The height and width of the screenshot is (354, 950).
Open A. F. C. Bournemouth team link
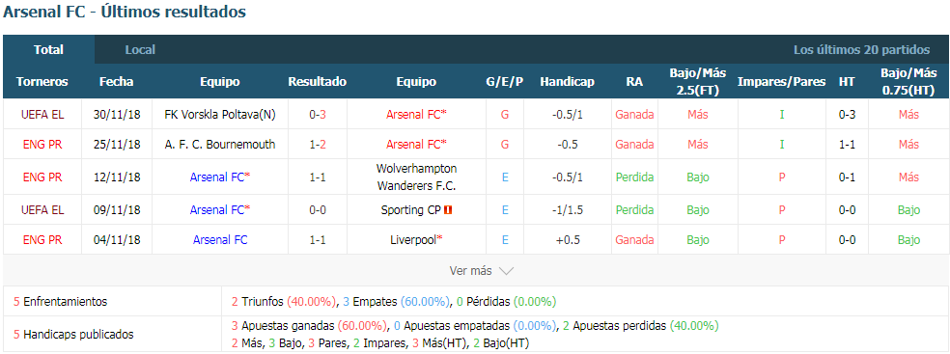(x=220, y=144)
